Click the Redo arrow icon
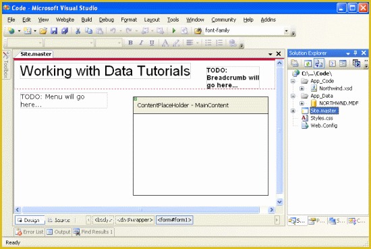This screenshot has height=249, width=371. coord(129,31)
